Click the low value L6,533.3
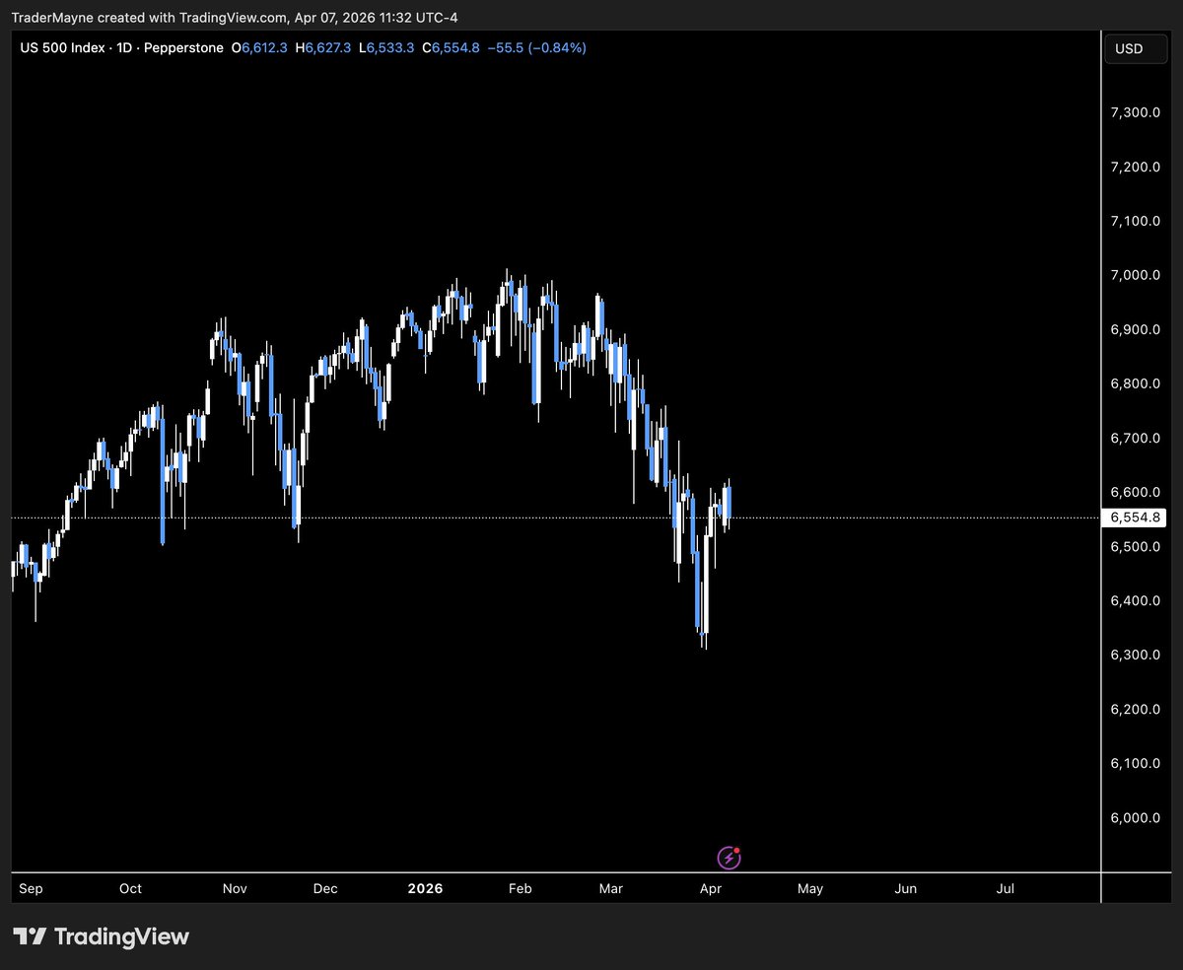 coord(385,47)
